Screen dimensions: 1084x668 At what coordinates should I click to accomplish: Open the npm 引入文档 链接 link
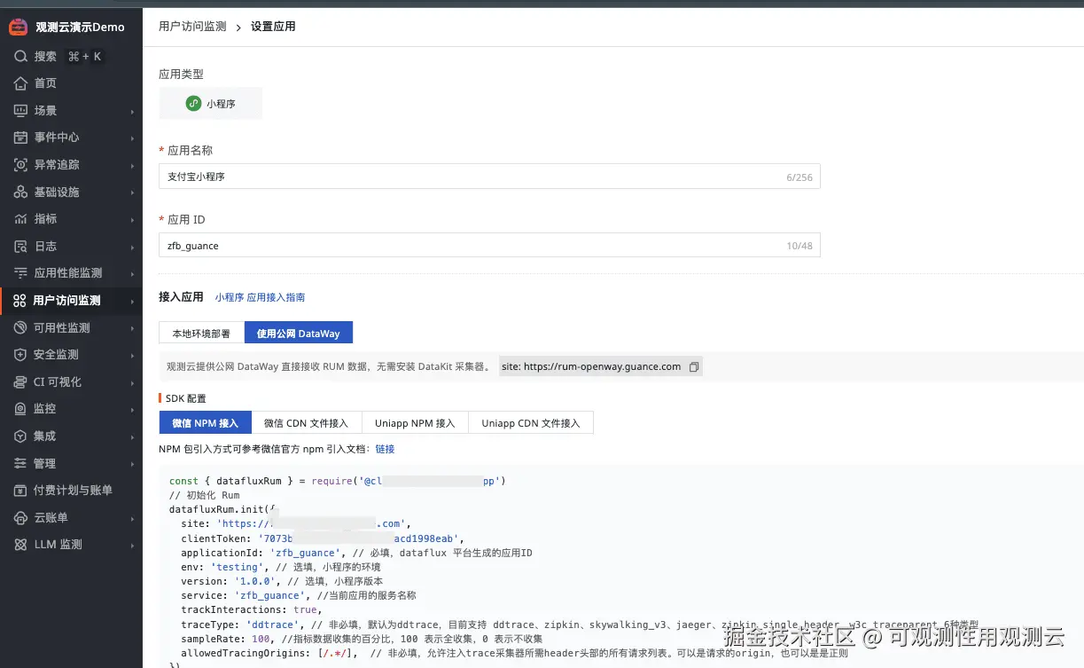385,449
